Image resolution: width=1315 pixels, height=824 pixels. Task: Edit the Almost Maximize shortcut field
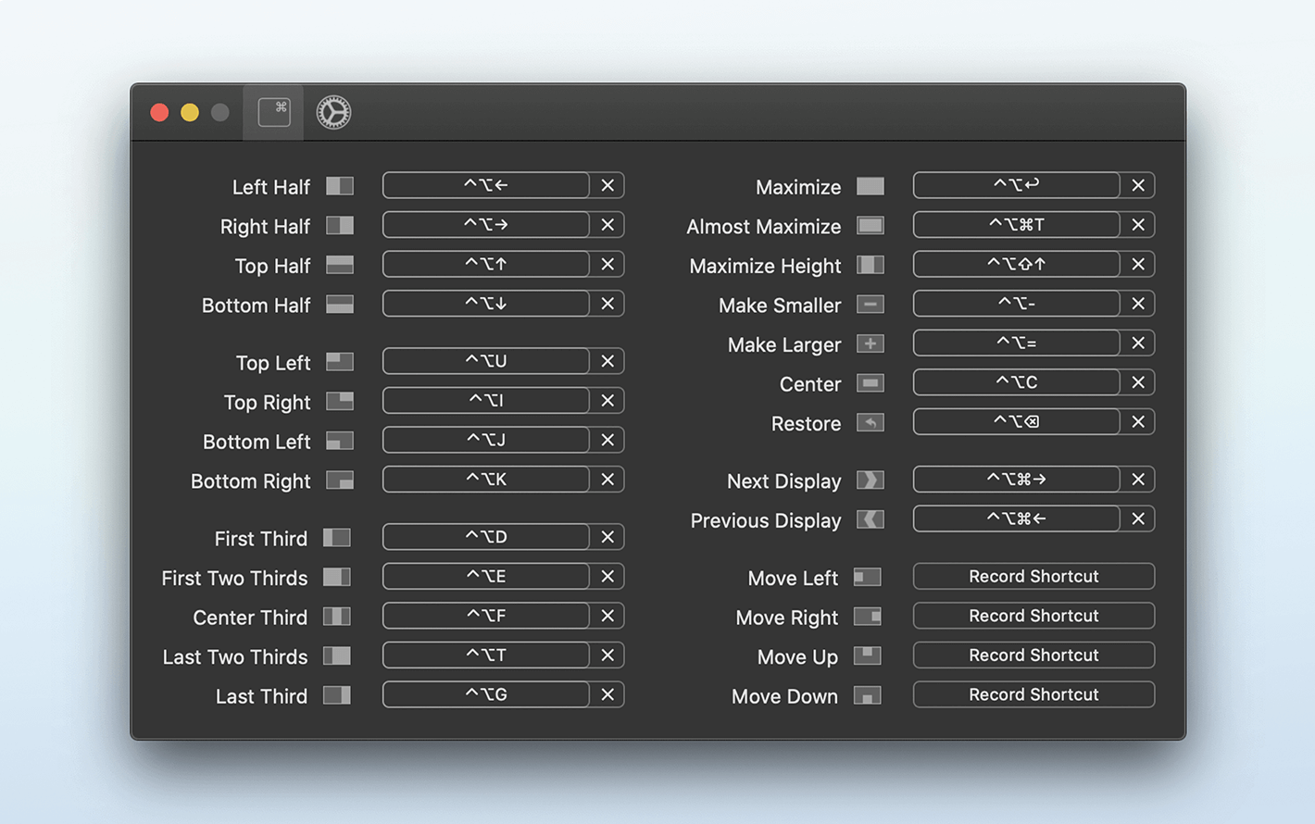pos(1016,225)
